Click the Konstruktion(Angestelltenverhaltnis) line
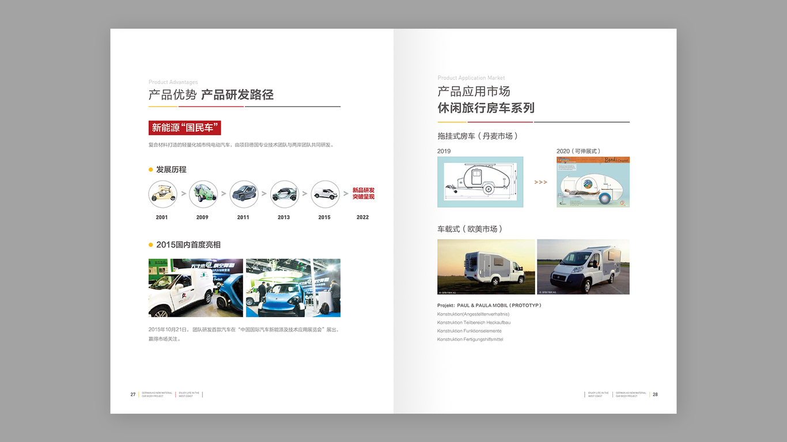787x442 pixels. (x=474, y=314)
